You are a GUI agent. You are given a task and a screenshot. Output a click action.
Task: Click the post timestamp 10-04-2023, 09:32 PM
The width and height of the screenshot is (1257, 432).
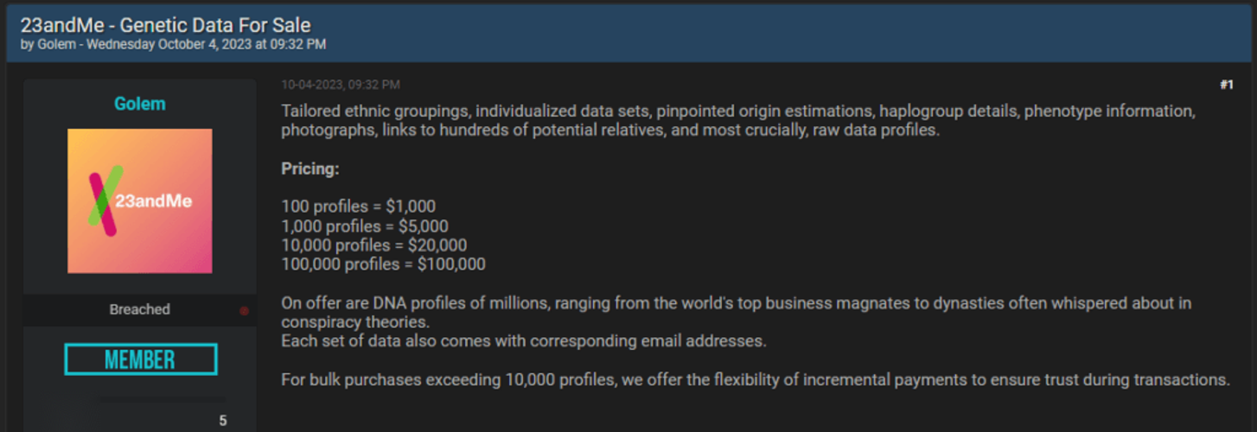[x=341, y=85]
